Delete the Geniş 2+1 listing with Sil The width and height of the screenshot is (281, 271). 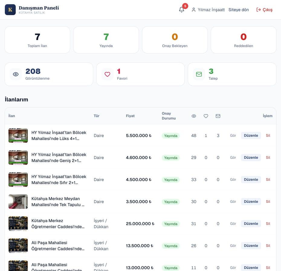coord(268,158)
